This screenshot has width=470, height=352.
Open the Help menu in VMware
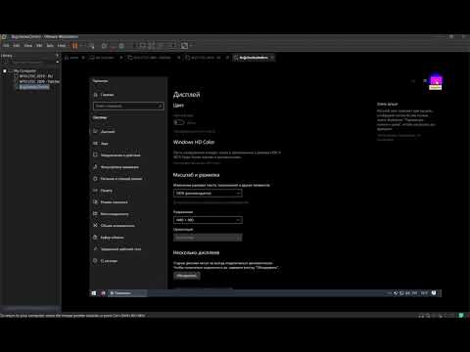click(62, 46)
